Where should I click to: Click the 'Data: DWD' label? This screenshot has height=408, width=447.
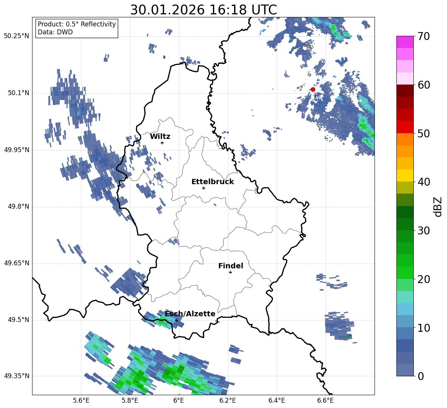pos(55,32)
